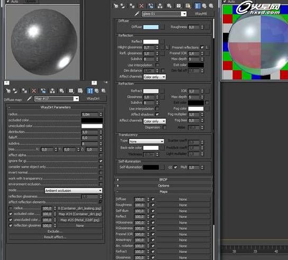Click the Refraction IOR value field
Screen dimensions: 288x260
coord(194,91)
